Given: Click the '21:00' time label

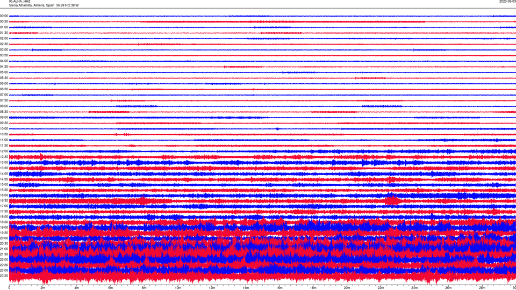Looking at the screenshot, I should click(x=4, y=249).
